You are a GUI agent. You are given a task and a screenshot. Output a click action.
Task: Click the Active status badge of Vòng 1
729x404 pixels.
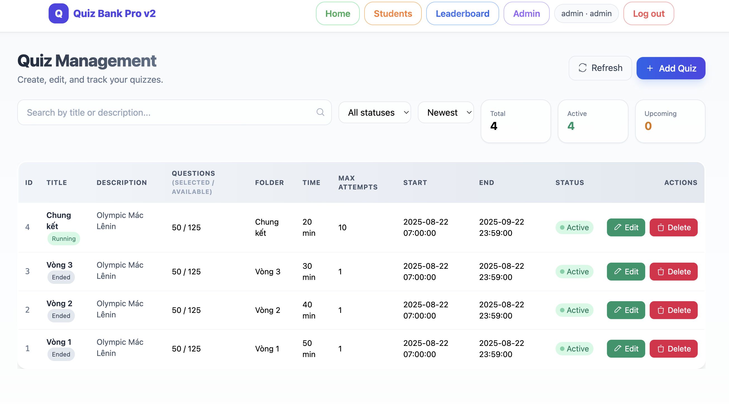tap(574, 349)
